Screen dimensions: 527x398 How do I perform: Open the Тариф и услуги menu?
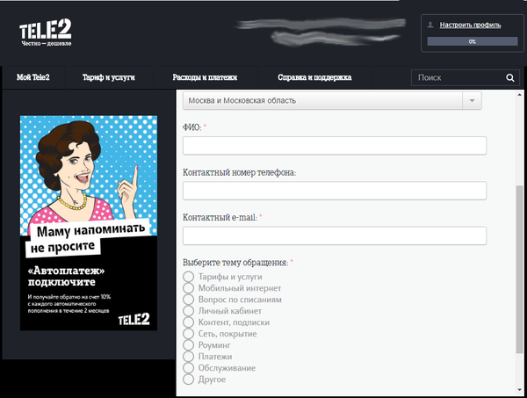coord(109,77)
